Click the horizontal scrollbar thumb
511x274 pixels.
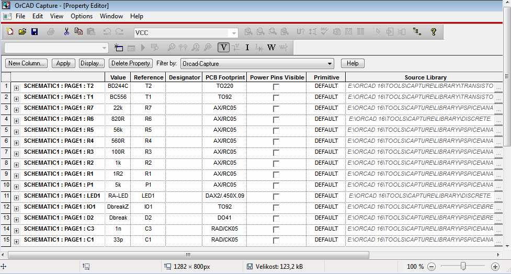pyautogui.click(x=188, y=255)
